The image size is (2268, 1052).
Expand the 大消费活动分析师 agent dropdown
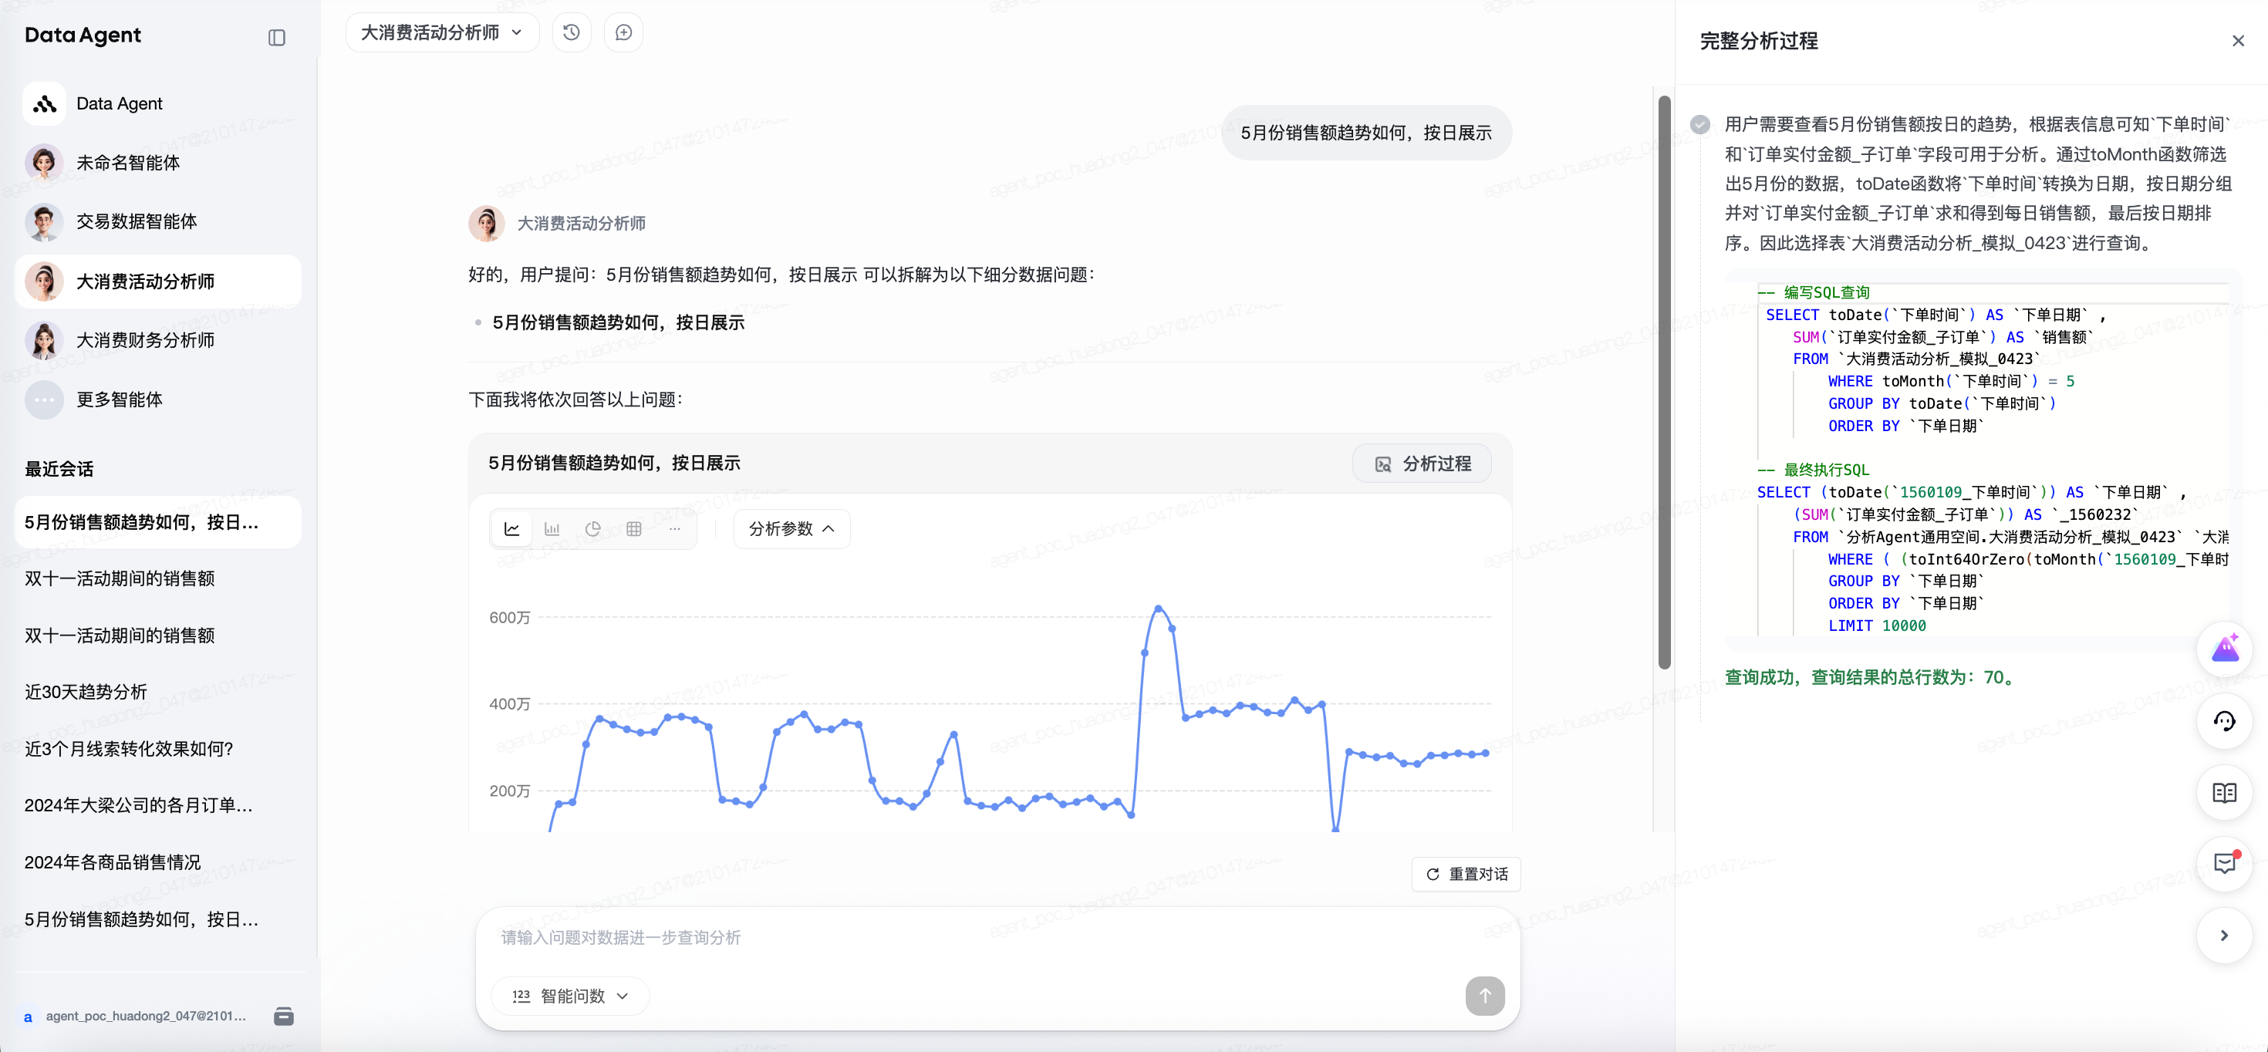(442, 32)
